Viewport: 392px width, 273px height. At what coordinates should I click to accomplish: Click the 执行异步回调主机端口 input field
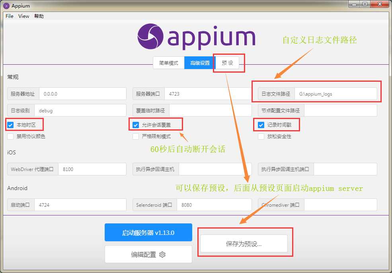coord(345,169)
